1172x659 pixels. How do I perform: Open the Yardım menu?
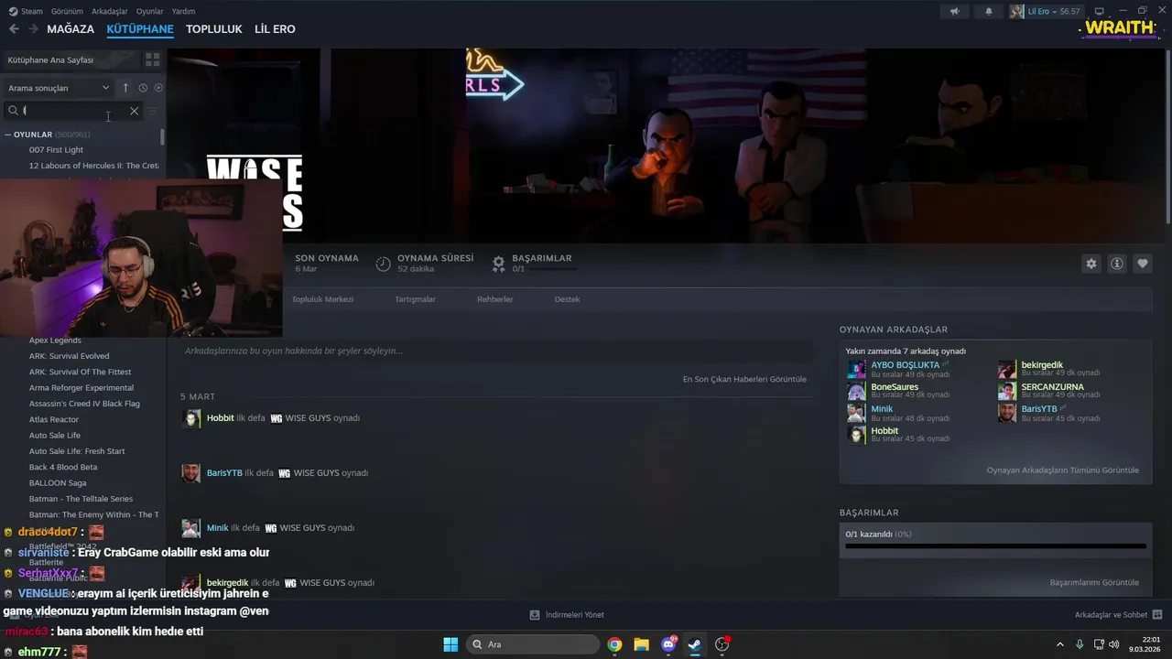click(x=183, y=11)
